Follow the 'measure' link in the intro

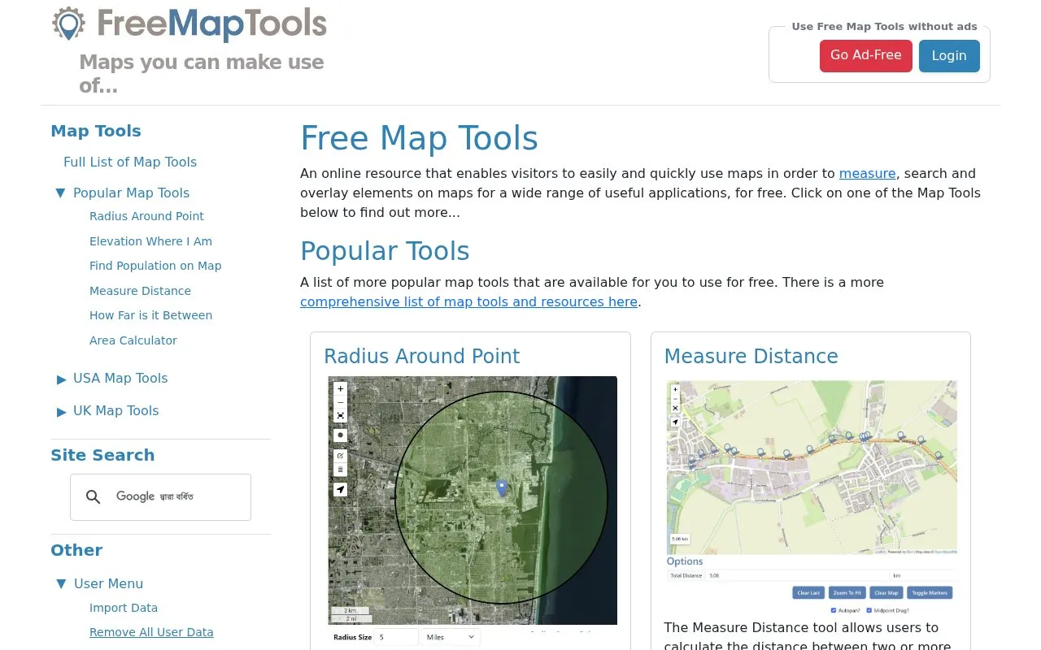click(868, 173)
